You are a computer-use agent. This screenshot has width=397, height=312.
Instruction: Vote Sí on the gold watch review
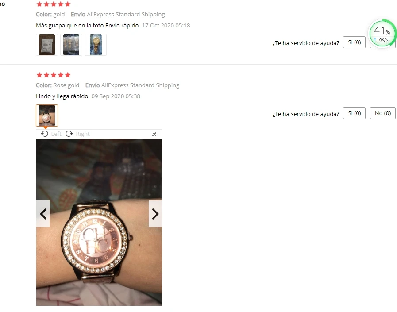(354, 42)
